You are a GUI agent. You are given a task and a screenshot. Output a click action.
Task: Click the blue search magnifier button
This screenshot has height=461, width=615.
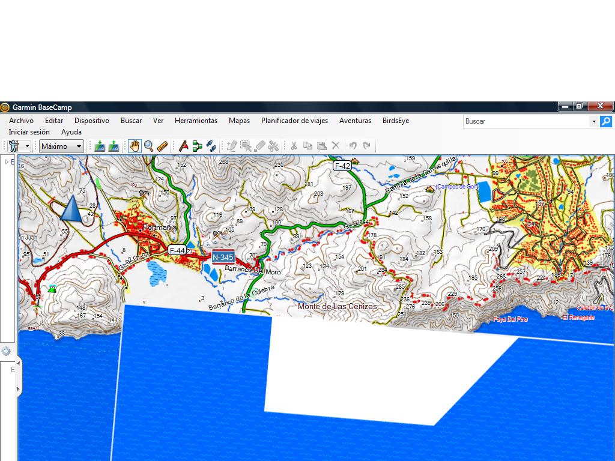pos(605,121)
